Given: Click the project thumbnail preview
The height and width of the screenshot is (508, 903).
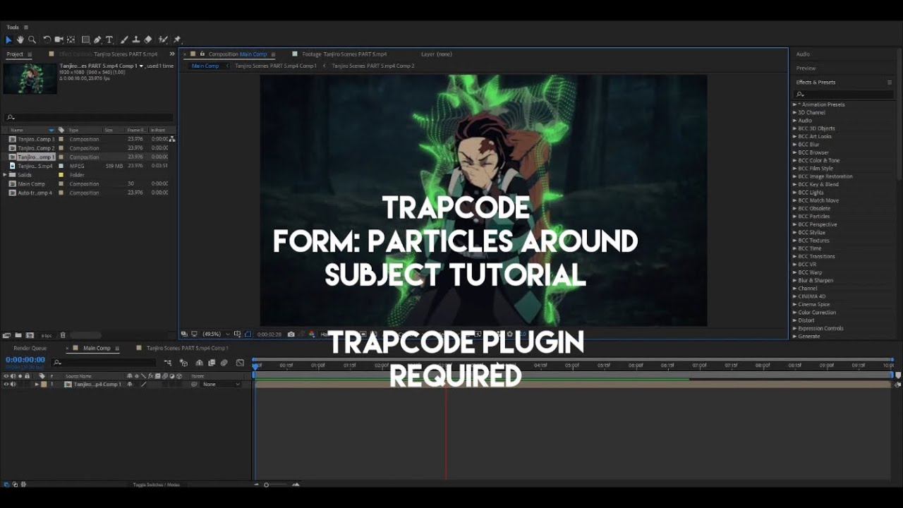Looking at the screenshot, I should coord(30,79).
